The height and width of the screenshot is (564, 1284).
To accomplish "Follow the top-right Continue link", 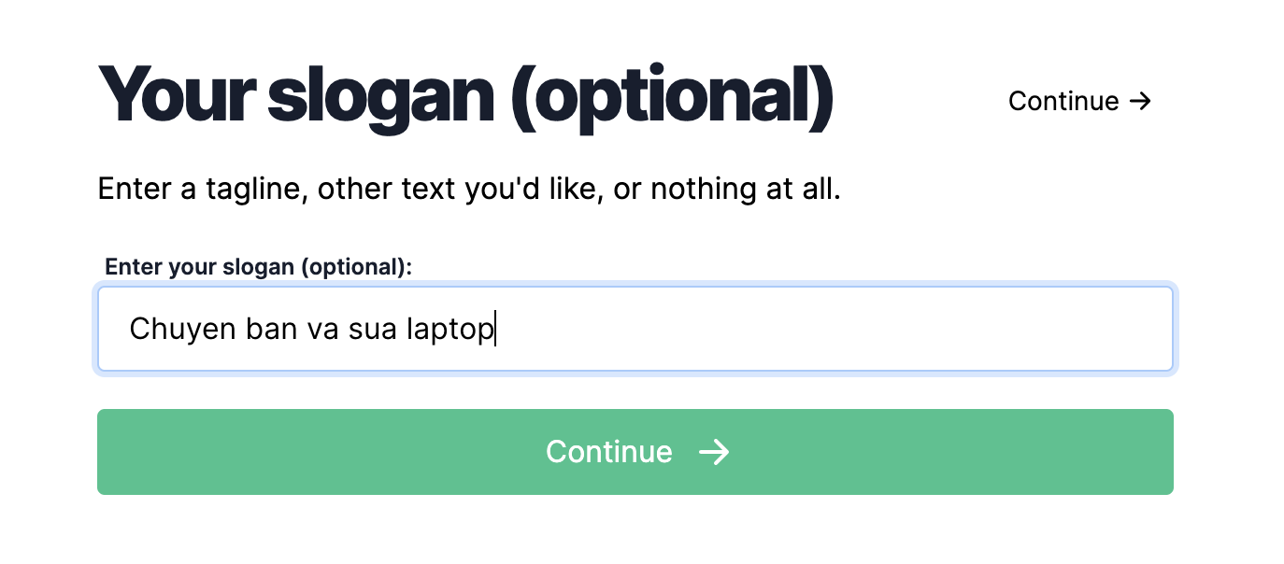I will [x=1079, y=101].
